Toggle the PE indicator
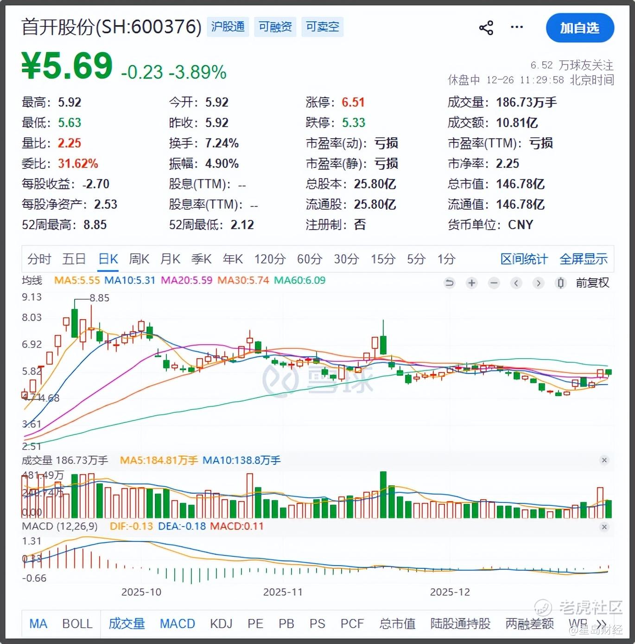The height and width of the screenshot is (644, 635). [x=255, y=624]
